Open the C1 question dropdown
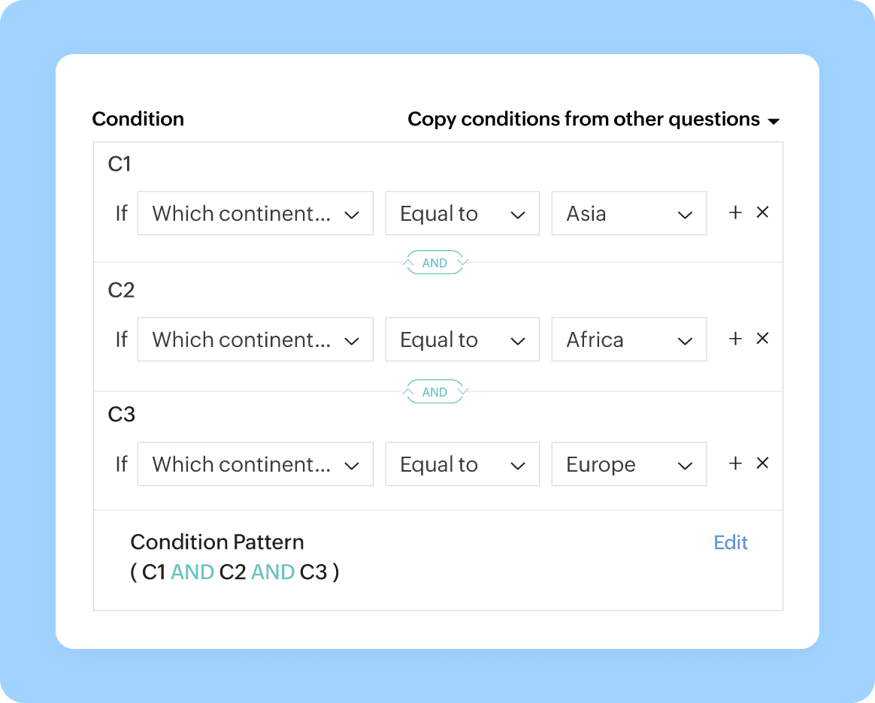The height and width of the screenshot is (703, 875). (255, 214)
